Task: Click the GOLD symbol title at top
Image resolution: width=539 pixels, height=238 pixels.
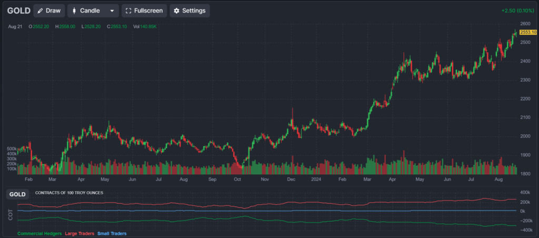Action: (18, 11)
